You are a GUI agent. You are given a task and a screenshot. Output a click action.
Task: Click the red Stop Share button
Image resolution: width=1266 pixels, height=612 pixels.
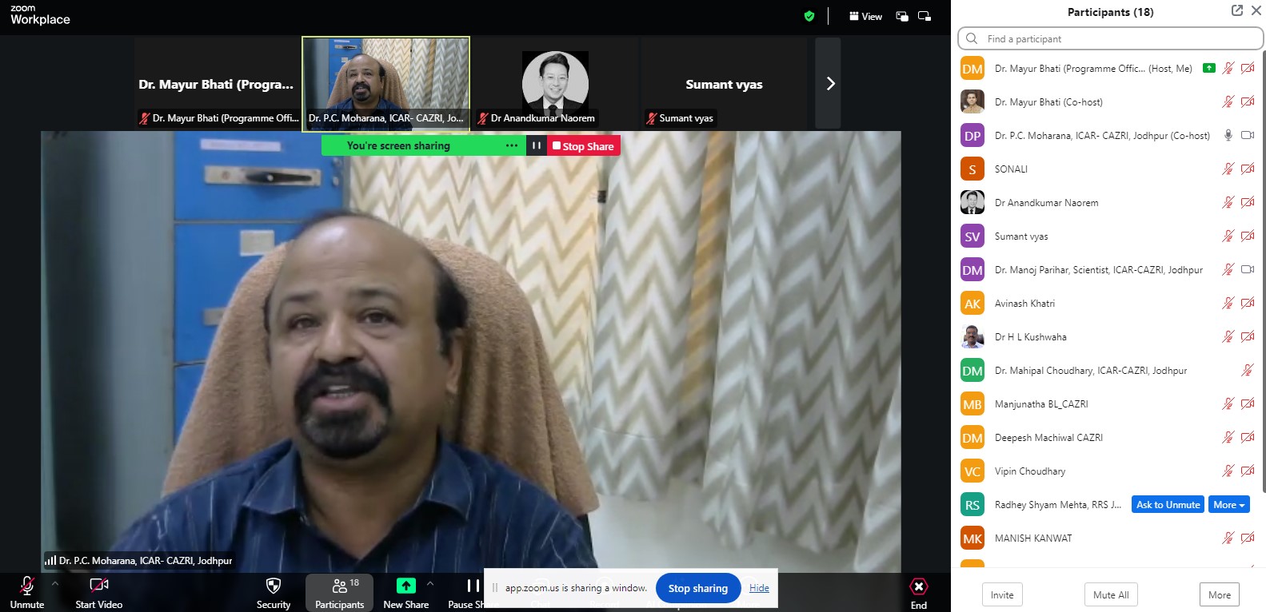(x=583, y=146)
